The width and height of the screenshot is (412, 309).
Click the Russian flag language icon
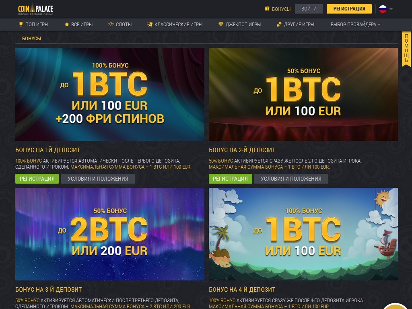coord(383,9)
